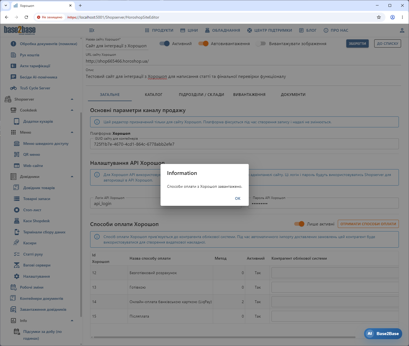Screen dimensions: 409x346
Task: Collapse the Cookdesk sidebar group
Action: (72, 110)
